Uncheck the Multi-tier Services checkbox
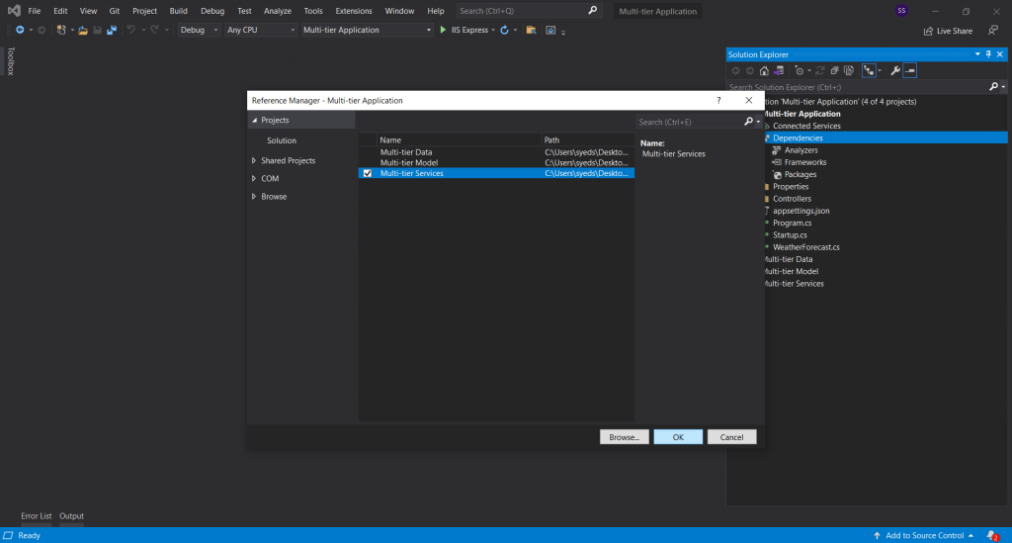This screenshot has height=543, width=1012. 368,173
